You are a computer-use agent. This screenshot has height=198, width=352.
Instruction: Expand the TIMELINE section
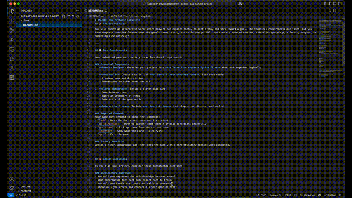pyautogui.click(x=26, y=191)
